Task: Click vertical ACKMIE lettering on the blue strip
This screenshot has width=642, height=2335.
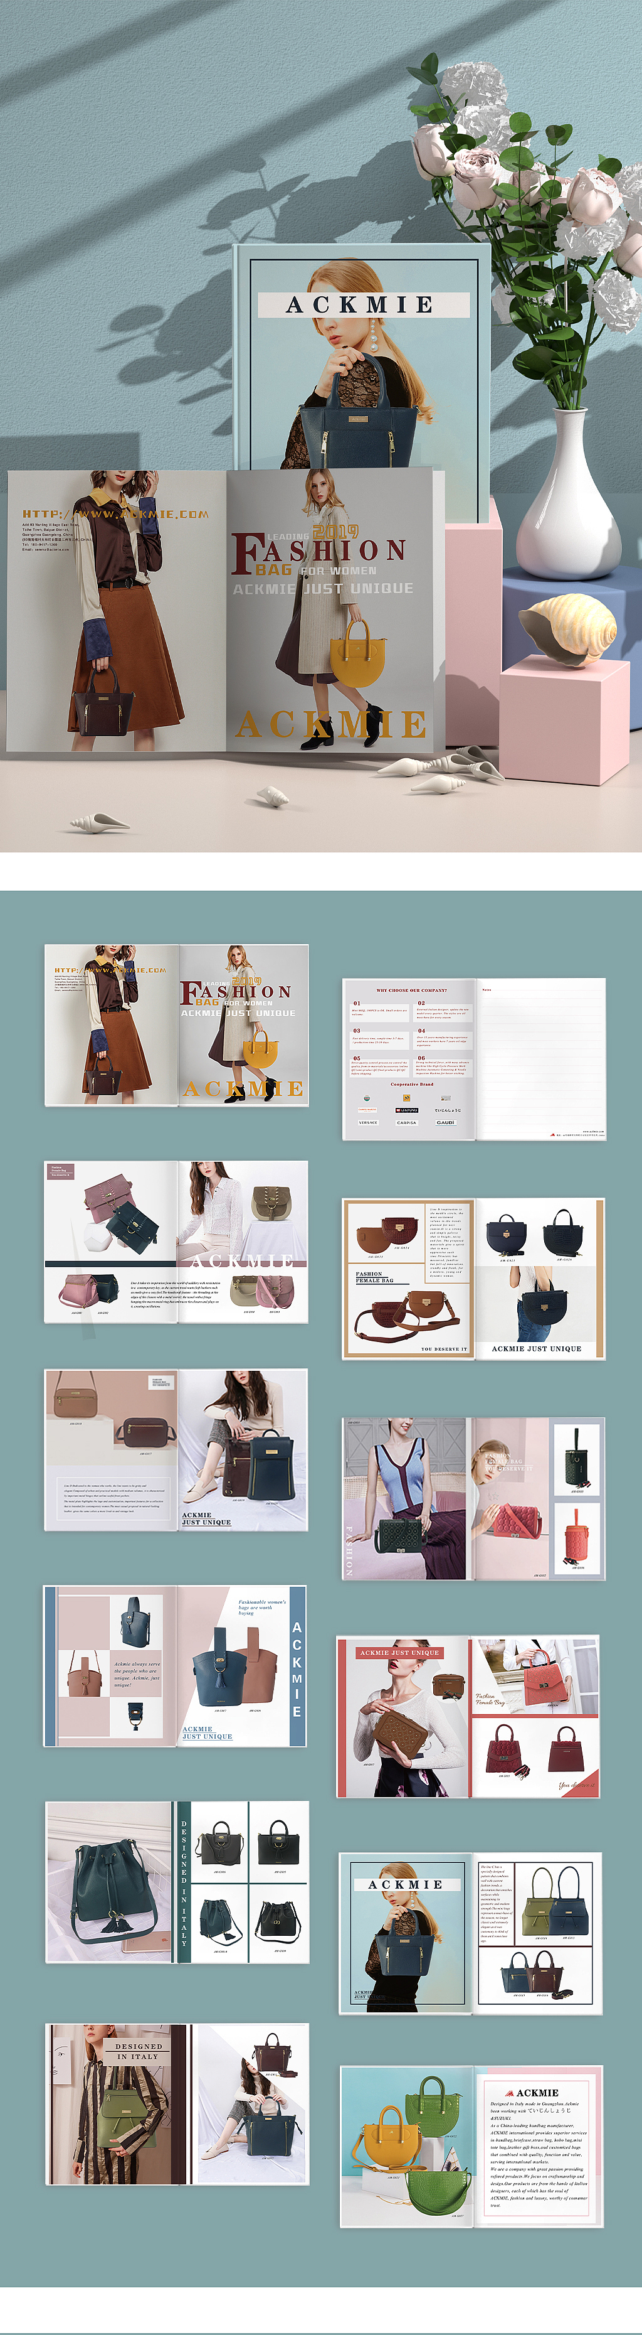Action: [x=296, y=1670]
